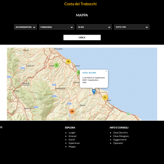Open the ACCOMODATION category dropdown
Viewport: 164px width, 164px height.
click(x=26, y=27)
